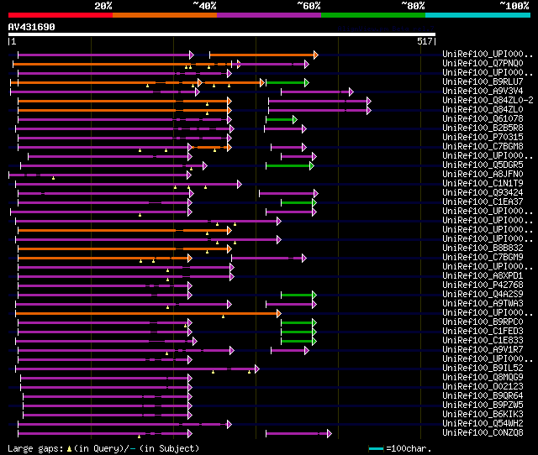The height and width of the screenshot is (455, 538).
Task: Click the red 20% identity legend segment
Action: (61, 15)
